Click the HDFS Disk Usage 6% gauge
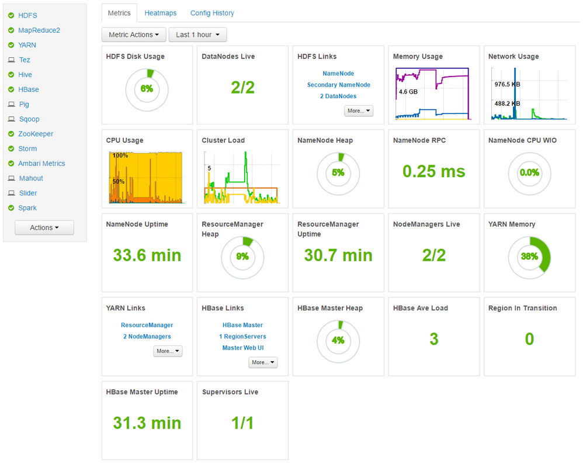This screenshot has height=464, width=583. click(x=147, y=89)
